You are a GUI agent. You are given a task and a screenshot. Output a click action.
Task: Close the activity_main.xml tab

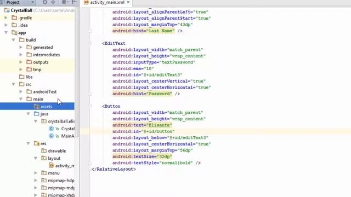[128, 2]
